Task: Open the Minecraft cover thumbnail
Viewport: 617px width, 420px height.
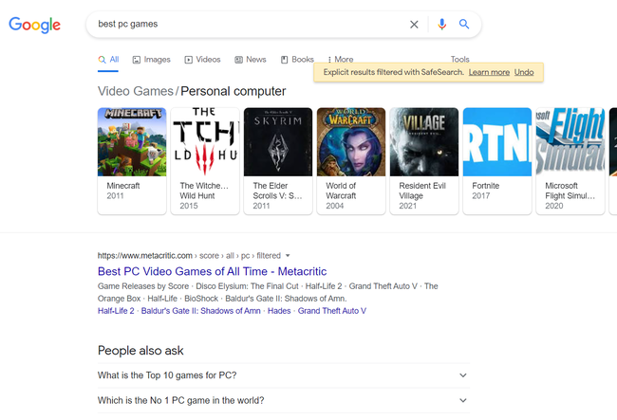Action: (x=132, y=142)
